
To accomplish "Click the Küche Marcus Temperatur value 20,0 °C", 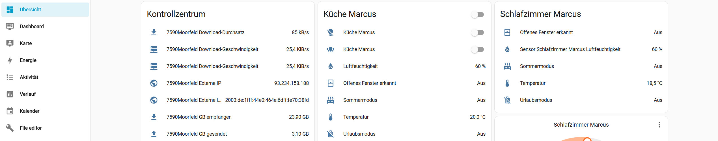I will click(477, 117).
